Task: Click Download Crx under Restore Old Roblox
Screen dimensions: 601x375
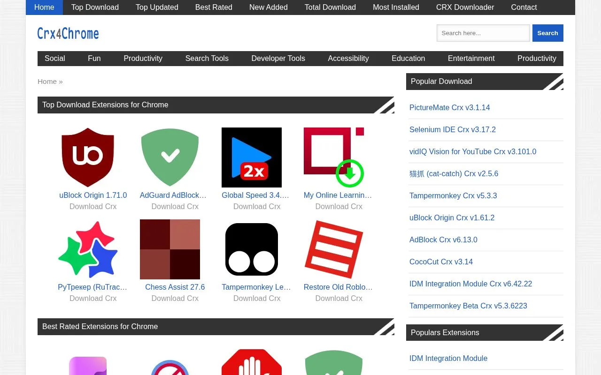Action: pos(339,299)
